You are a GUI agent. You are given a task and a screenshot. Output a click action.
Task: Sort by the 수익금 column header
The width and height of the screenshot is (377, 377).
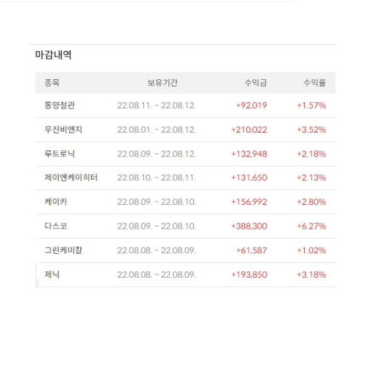pyautogui.click(x=255, y=83)
